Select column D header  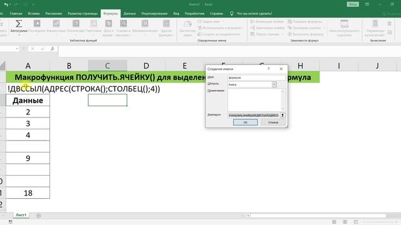pos(146,66)
